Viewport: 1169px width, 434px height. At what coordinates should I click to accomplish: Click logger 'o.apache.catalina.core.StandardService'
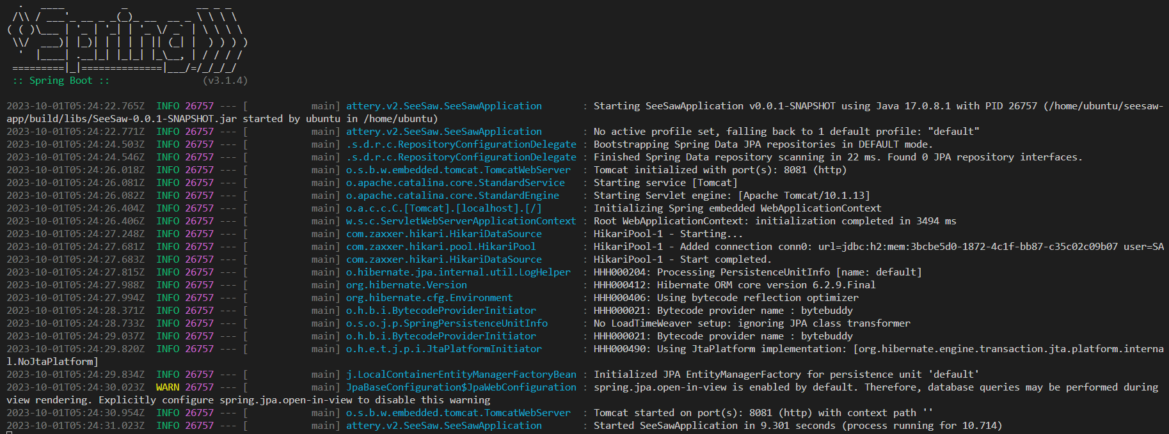pyautogui.click(x=456, y=183)
